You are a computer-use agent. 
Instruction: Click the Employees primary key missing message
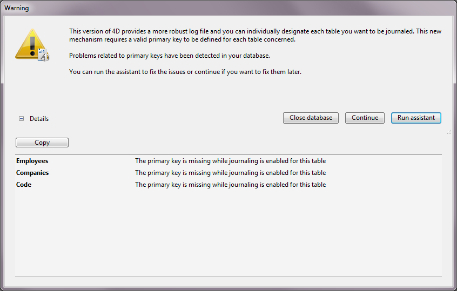tap(230, 161)
